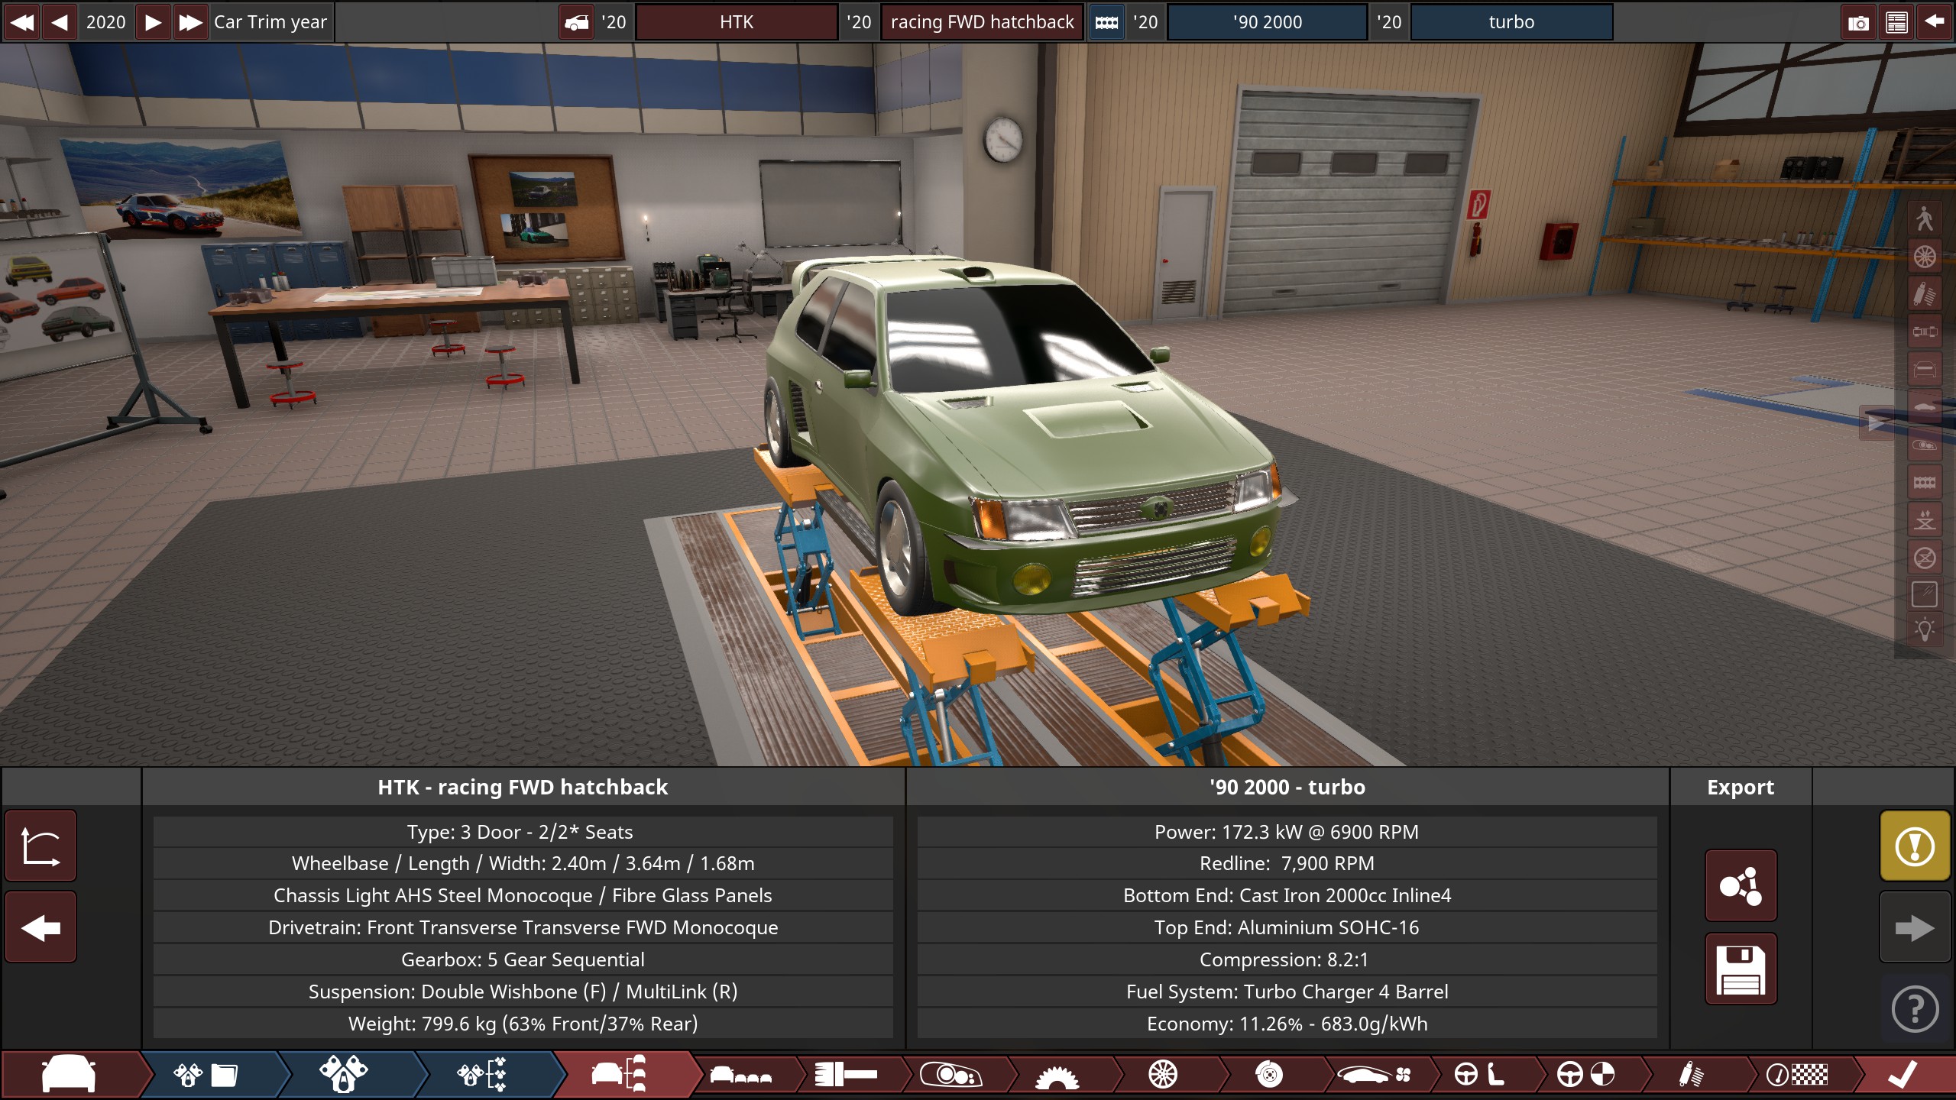
Task: Step back one trim year
Action: [60, 22]
